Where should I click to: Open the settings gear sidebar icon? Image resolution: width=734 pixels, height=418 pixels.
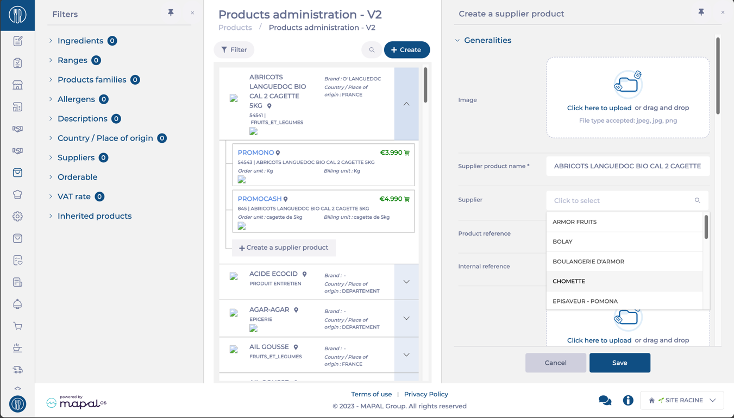point(17,217)
